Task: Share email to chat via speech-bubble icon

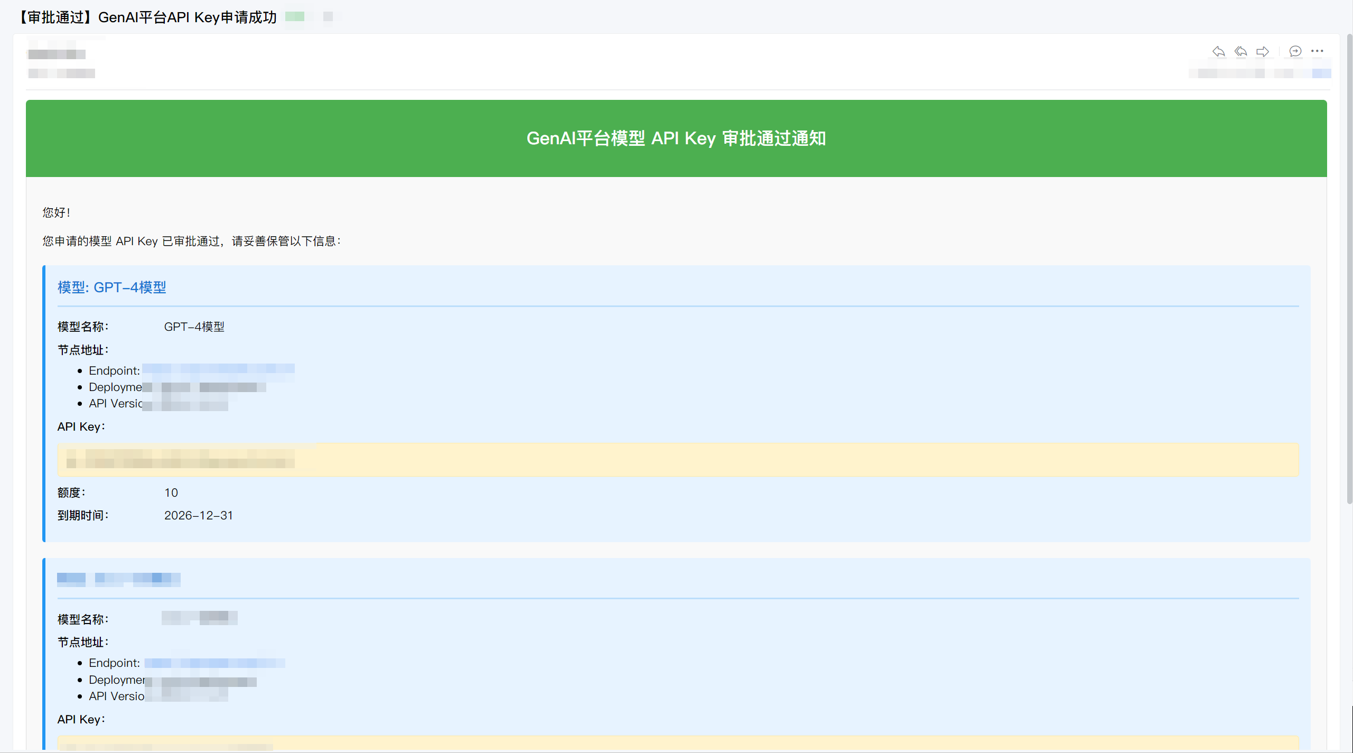Action: [1295, 51]
